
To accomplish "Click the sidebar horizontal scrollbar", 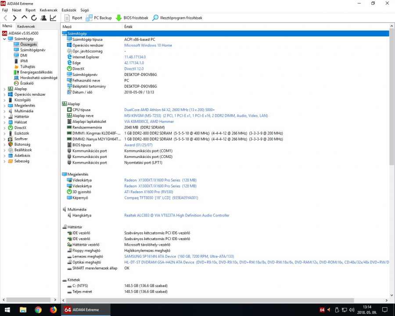I will [x=29, y=300].
